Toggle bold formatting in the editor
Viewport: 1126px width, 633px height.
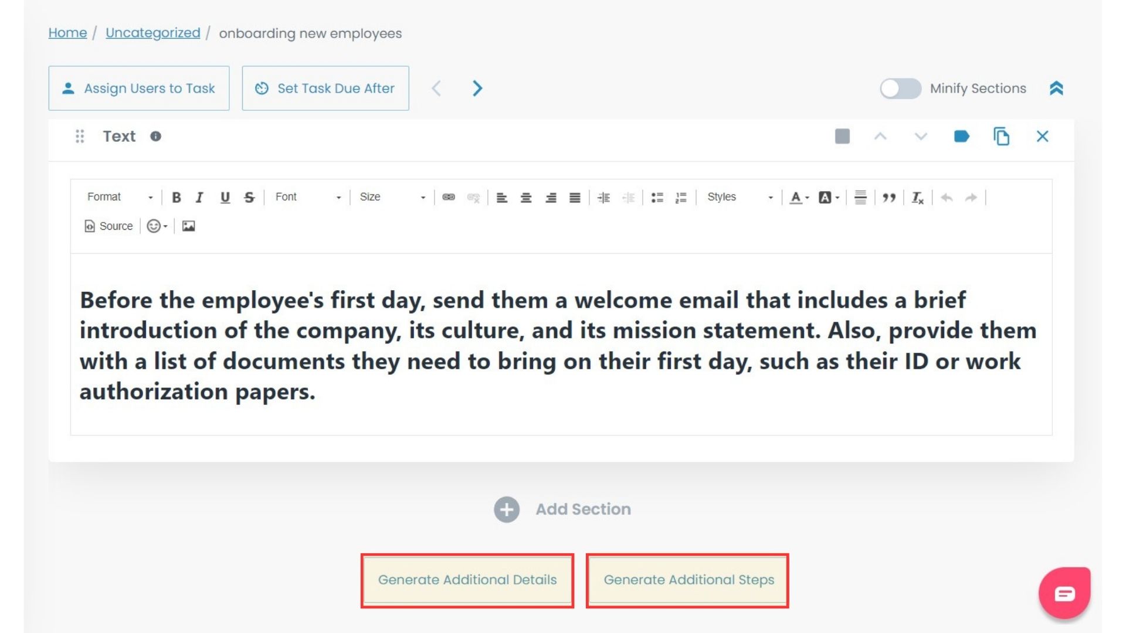pyautogui.click(x=177, y=197)
